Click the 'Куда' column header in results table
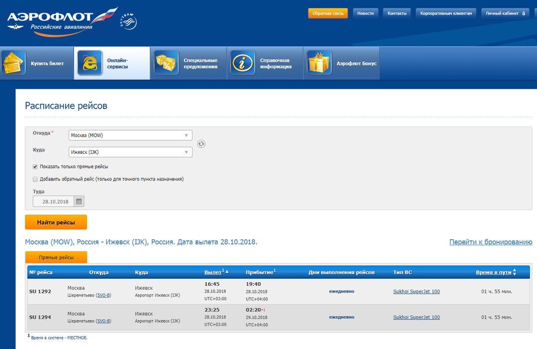 click(141, 272)
